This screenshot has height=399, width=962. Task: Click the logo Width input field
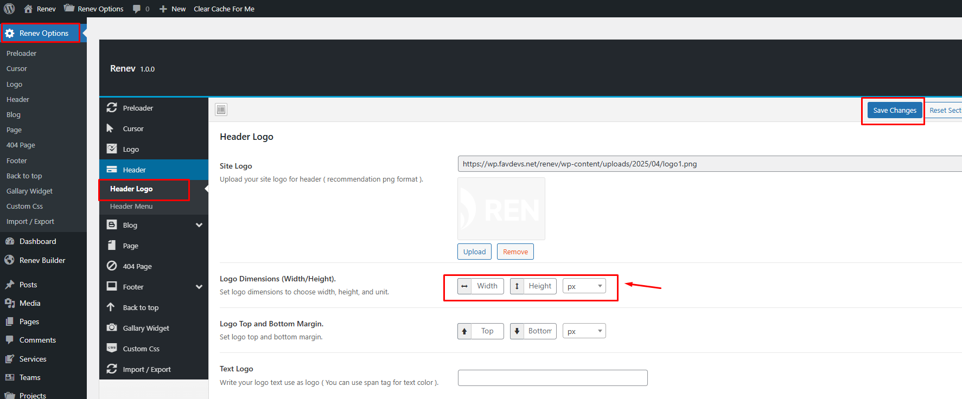point(487,286)
